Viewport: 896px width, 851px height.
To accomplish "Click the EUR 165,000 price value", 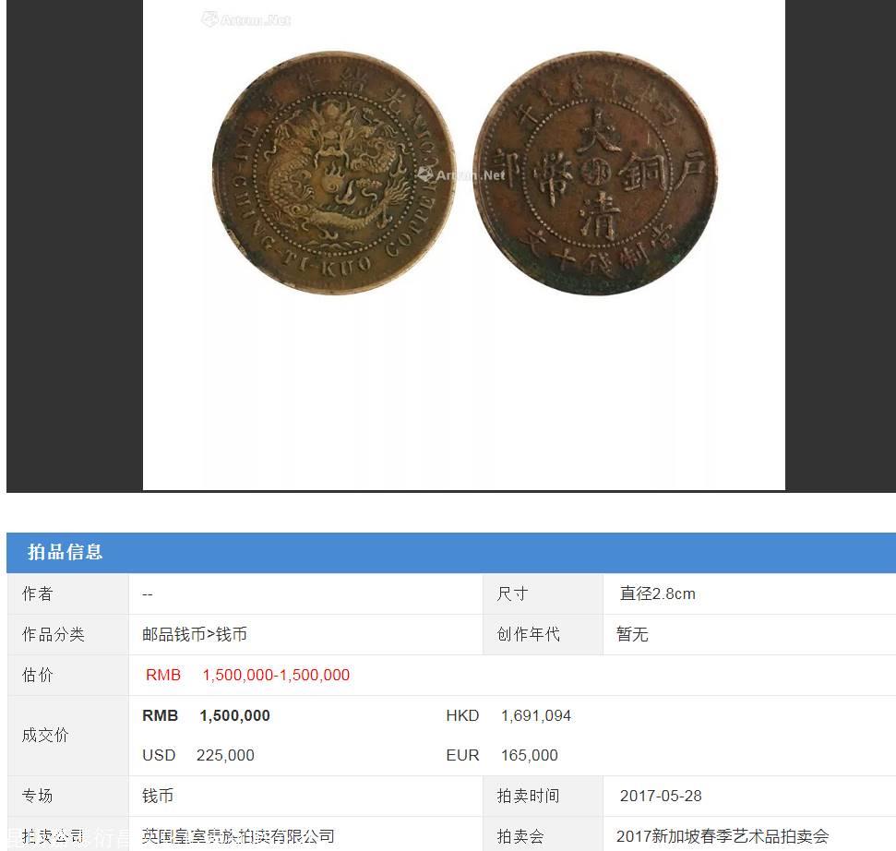I will click(x=502, y=755).
